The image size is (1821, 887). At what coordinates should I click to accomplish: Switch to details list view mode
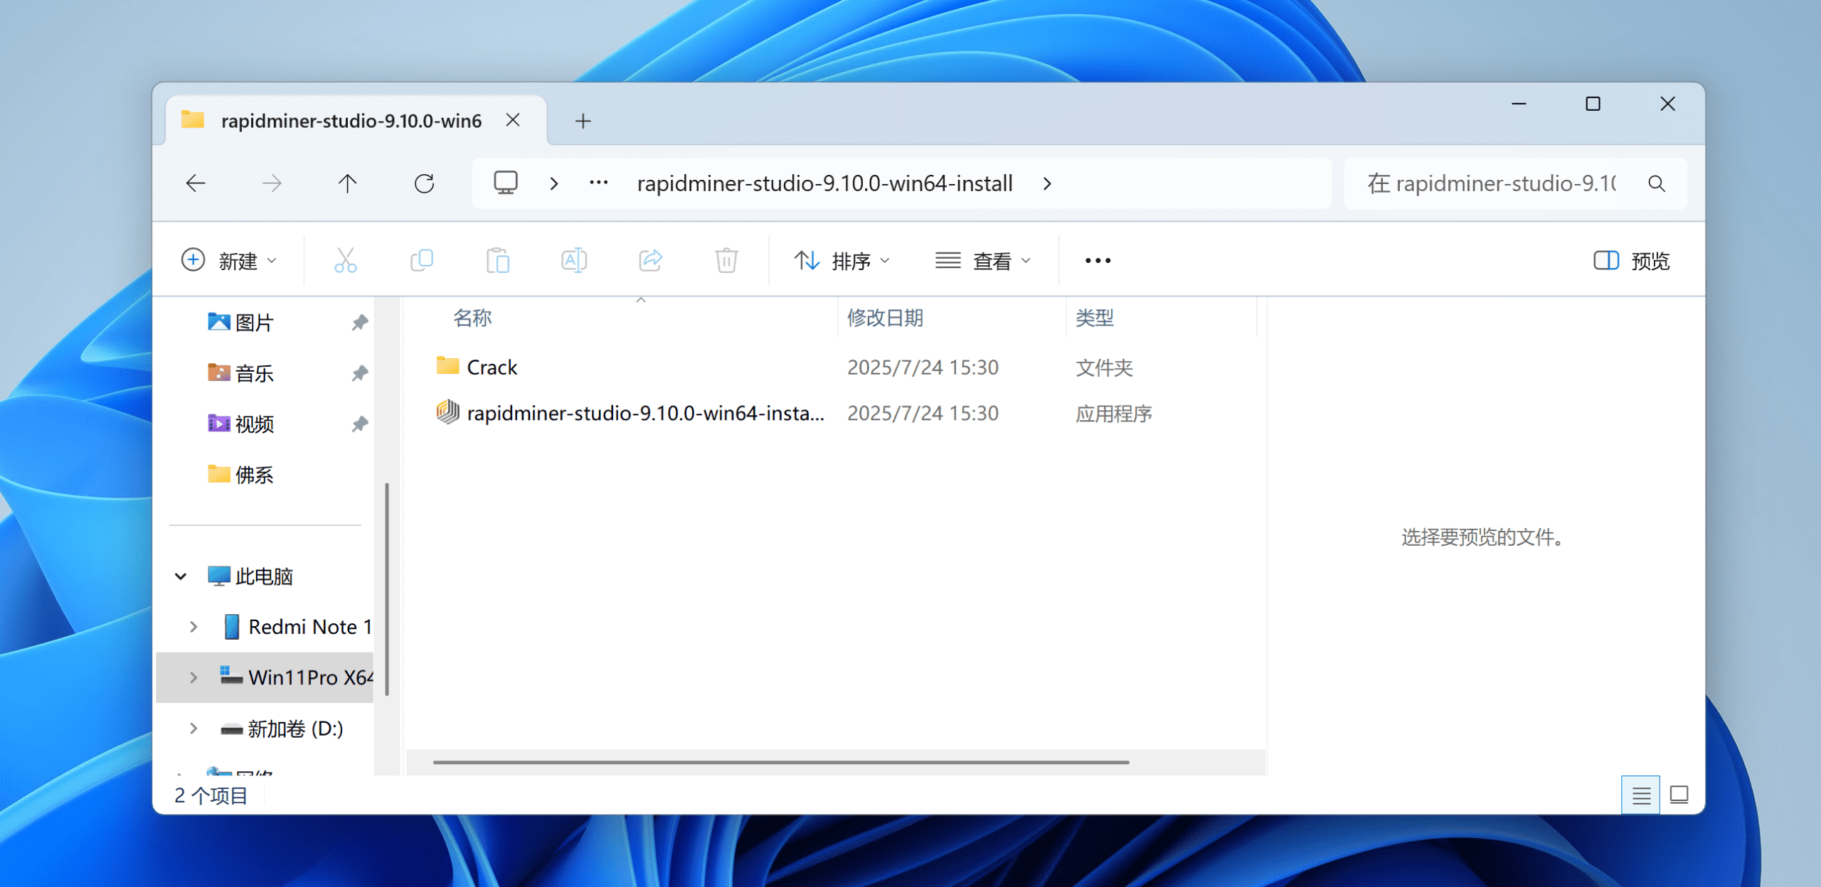click(x=1640, y=795)
